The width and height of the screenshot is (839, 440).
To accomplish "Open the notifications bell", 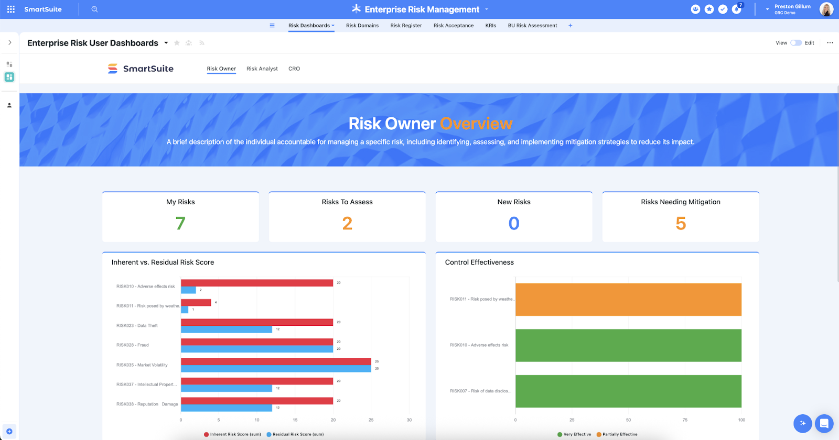I will (736, 9).
